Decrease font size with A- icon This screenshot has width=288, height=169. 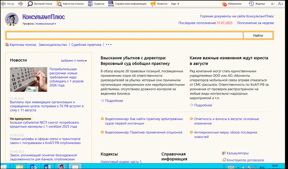coord(273,4)
